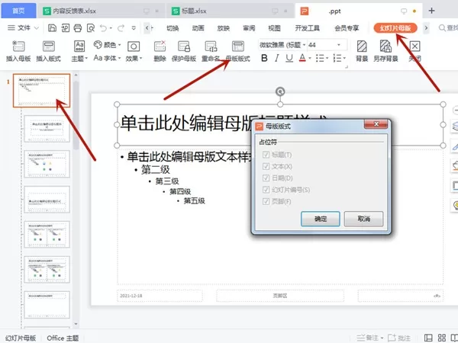Expand the quick access toolbar customize arrow

pyautogui.click(x=134, y=28)
